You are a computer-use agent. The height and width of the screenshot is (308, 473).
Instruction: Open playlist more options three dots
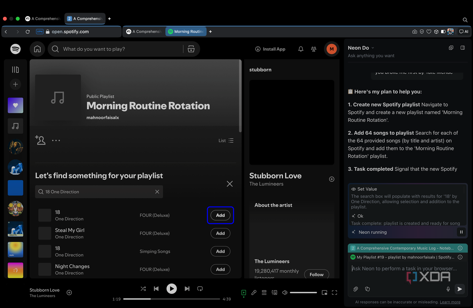click(x=56, y=140)
